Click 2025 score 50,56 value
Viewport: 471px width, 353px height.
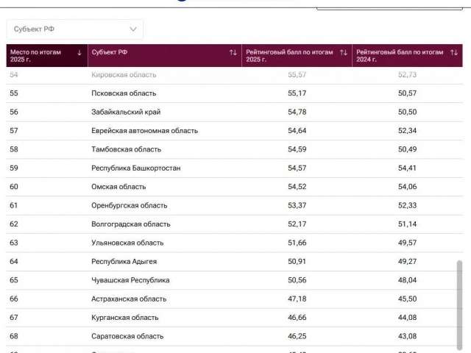(297, 280)
